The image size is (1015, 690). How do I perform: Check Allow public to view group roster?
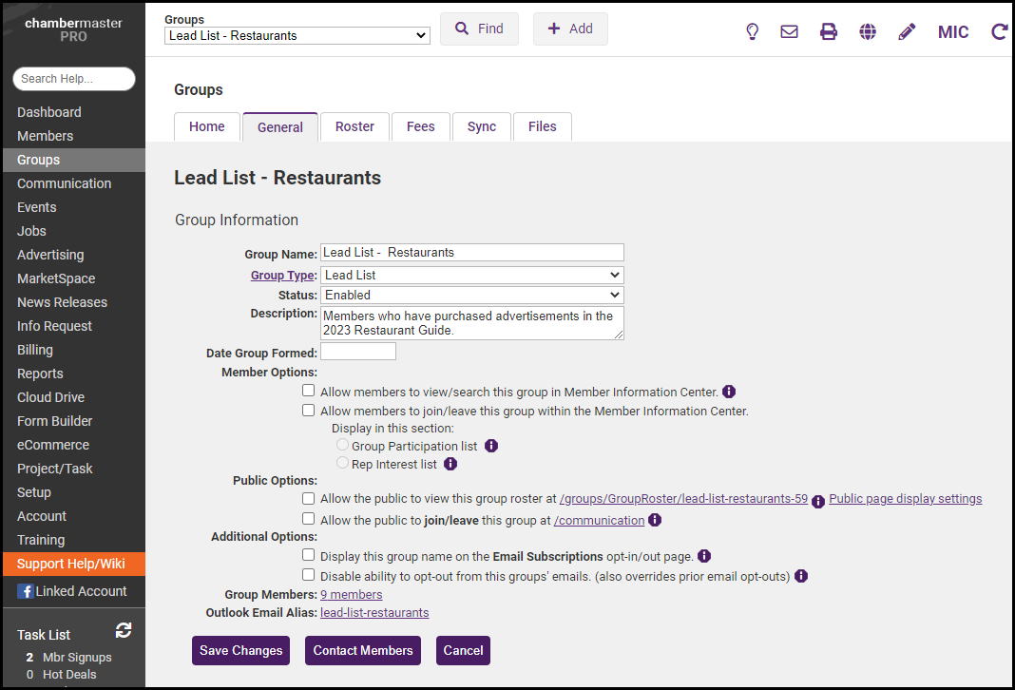coord(308,498)
